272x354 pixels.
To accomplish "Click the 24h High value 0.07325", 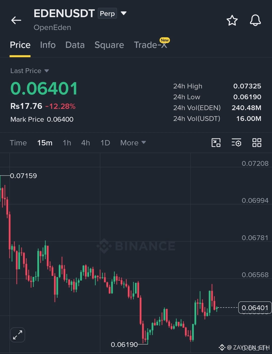I will 247,86.
